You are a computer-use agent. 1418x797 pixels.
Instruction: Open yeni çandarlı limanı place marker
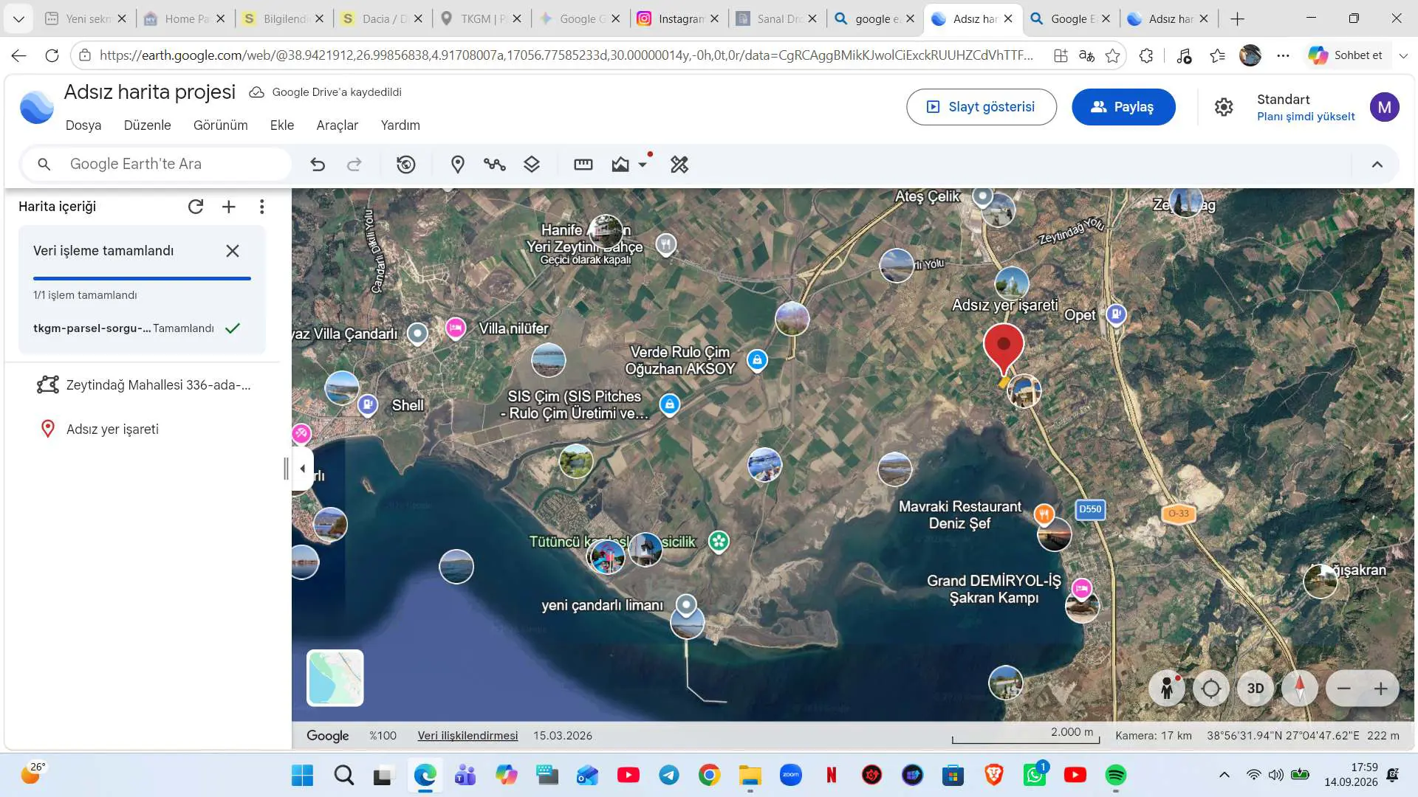[x=687, y=605]
